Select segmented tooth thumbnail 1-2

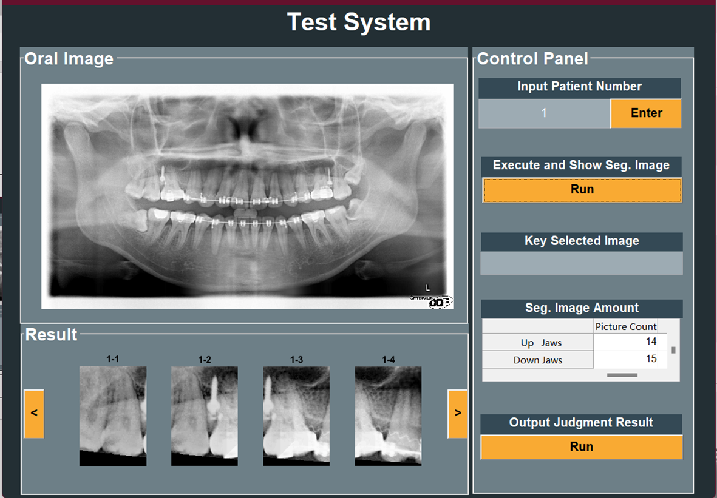tap(205, 416)
